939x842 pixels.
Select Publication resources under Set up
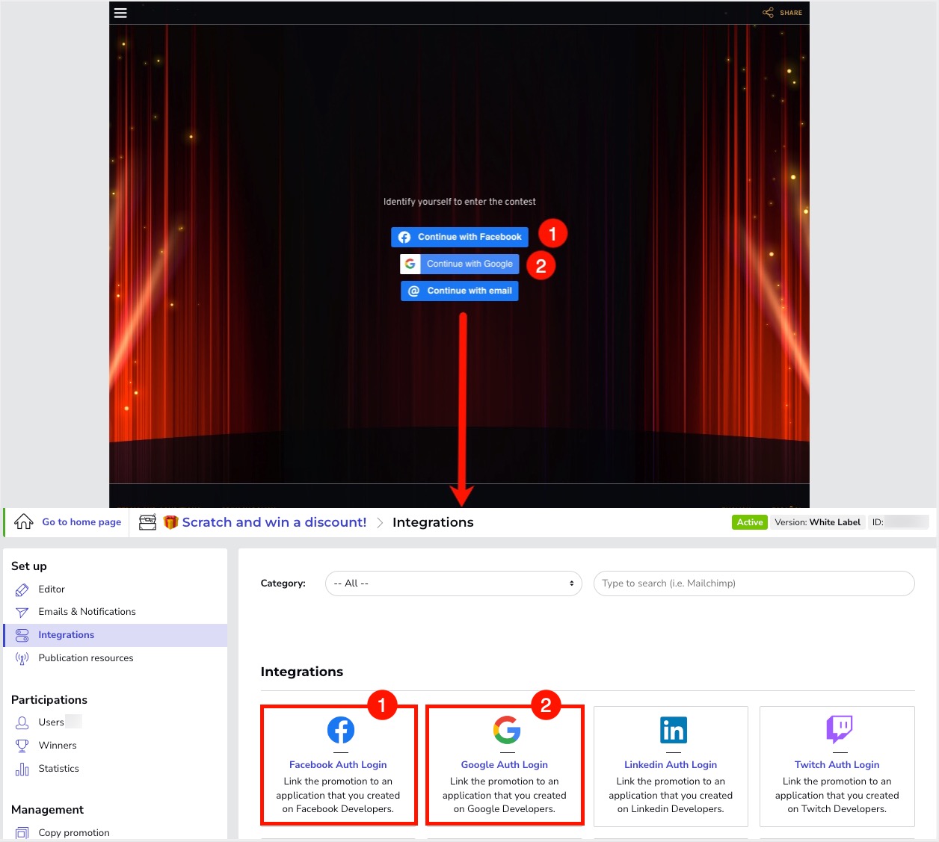pyautogui.click(x=85, y=657)
